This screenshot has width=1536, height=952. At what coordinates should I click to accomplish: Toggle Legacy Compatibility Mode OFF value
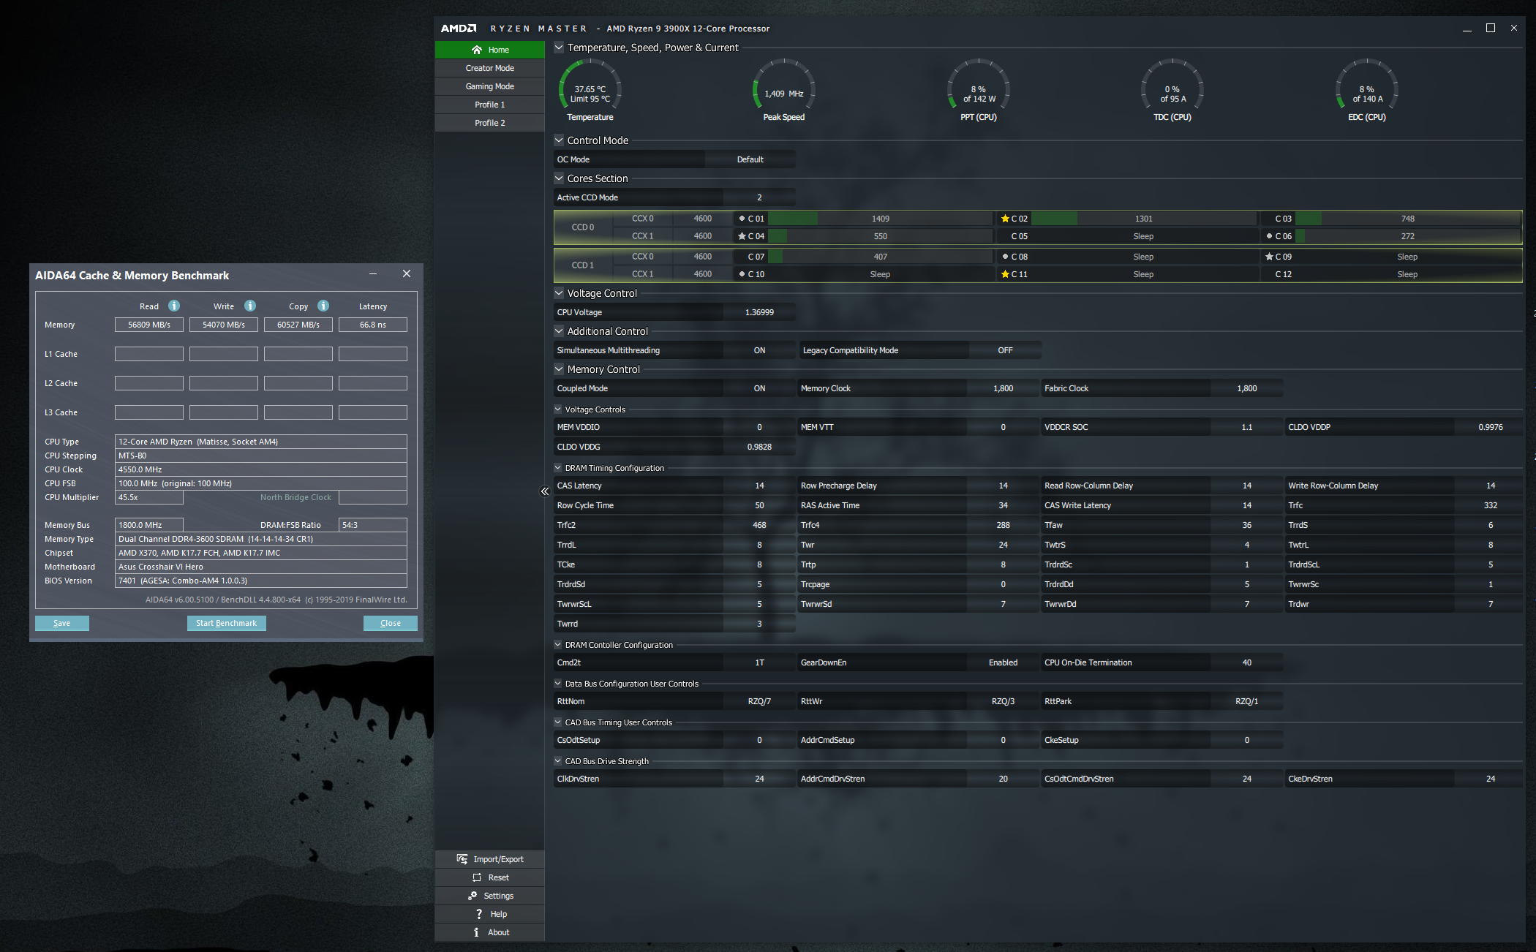(x=1005, y=350)
